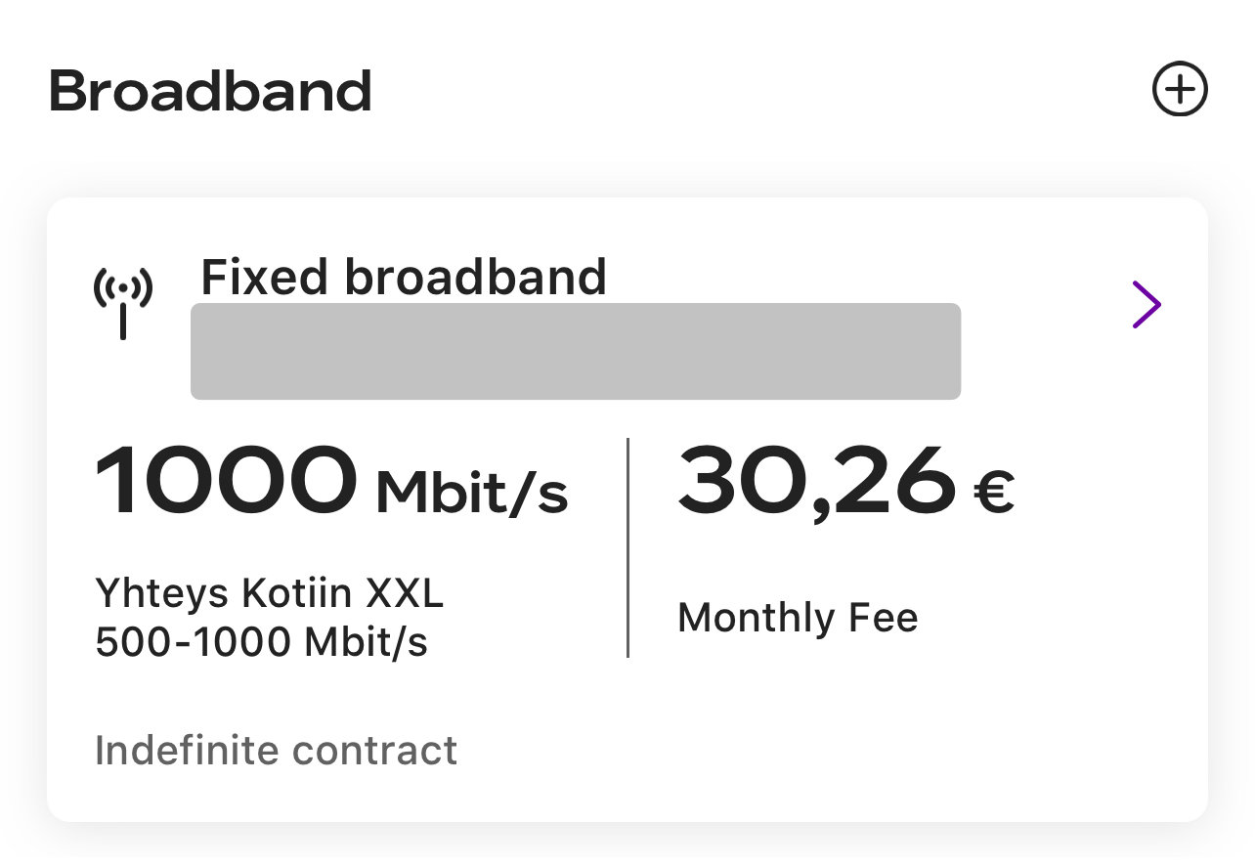Click the 500-1000 Mbit/s speed range text
Screen dimensions: 1255x866
point(262,642)
